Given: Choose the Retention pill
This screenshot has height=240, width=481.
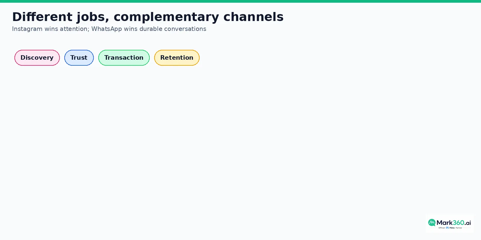Looking at the screenshot, I should [x=177, y=58].
